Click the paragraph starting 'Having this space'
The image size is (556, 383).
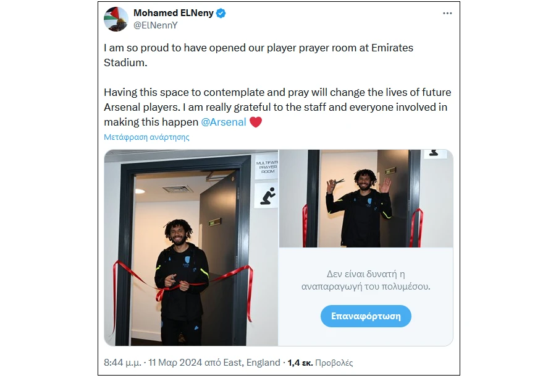click(277, 107)
